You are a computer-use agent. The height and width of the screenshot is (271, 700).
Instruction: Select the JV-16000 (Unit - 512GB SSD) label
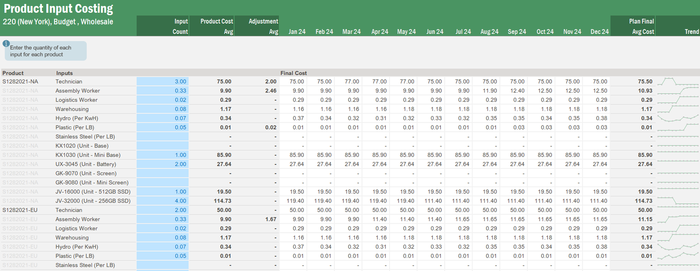93,192
